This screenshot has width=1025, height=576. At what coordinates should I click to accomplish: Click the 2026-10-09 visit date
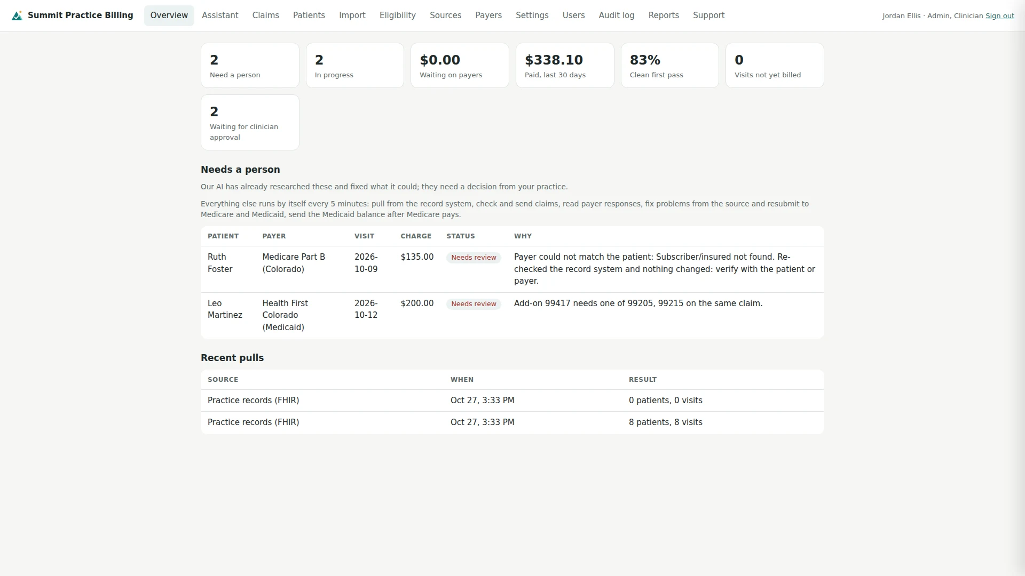[366, 263]
